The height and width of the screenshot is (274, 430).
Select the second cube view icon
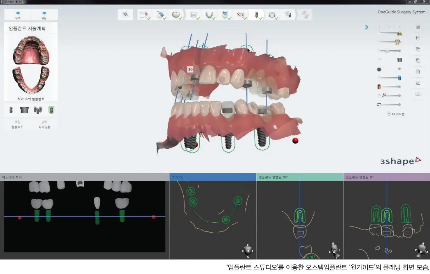pyautogui.click(x=418, y=38)
